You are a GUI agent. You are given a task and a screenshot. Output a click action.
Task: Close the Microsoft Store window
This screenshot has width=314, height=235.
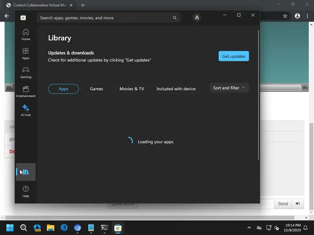[x=253, y=15]
